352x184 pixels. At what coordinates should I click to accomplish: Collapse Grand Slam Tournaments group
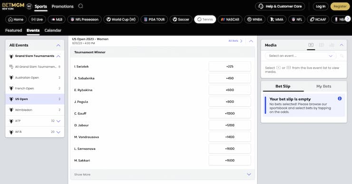pyautogui.click(x=59, y=56)
